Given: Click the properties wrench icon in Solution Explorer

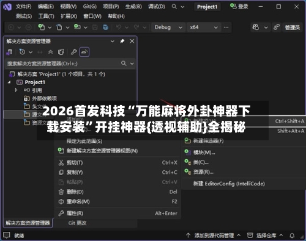Looking at the screenshot, I should tap(73, 52).
